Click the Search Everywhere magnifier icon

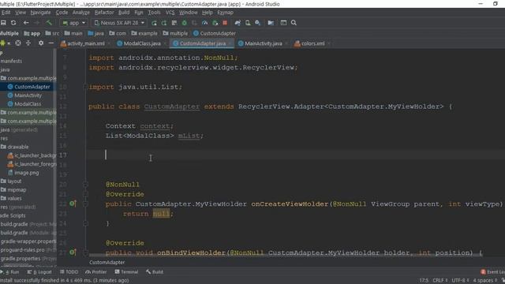click(294, 23)
